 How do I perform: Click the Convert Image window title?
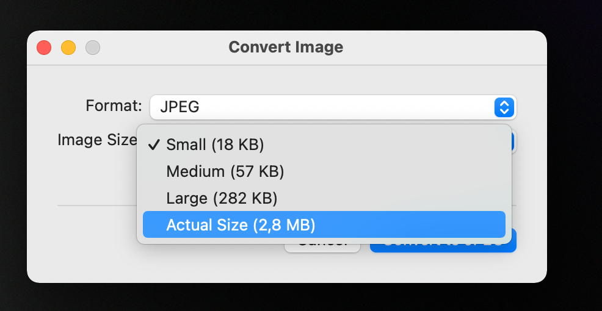click(x=286, y=47)
